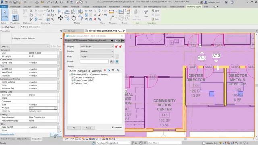
Task: Switch to the Navigate tab in Ideate Explorer
Action: coord(82,71)
